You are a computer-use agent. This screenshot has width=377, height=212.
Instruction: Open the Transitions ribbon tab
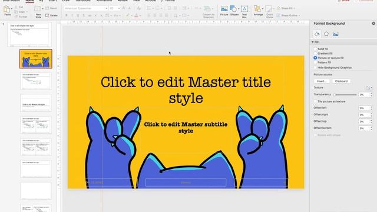(x=83, y=1)
